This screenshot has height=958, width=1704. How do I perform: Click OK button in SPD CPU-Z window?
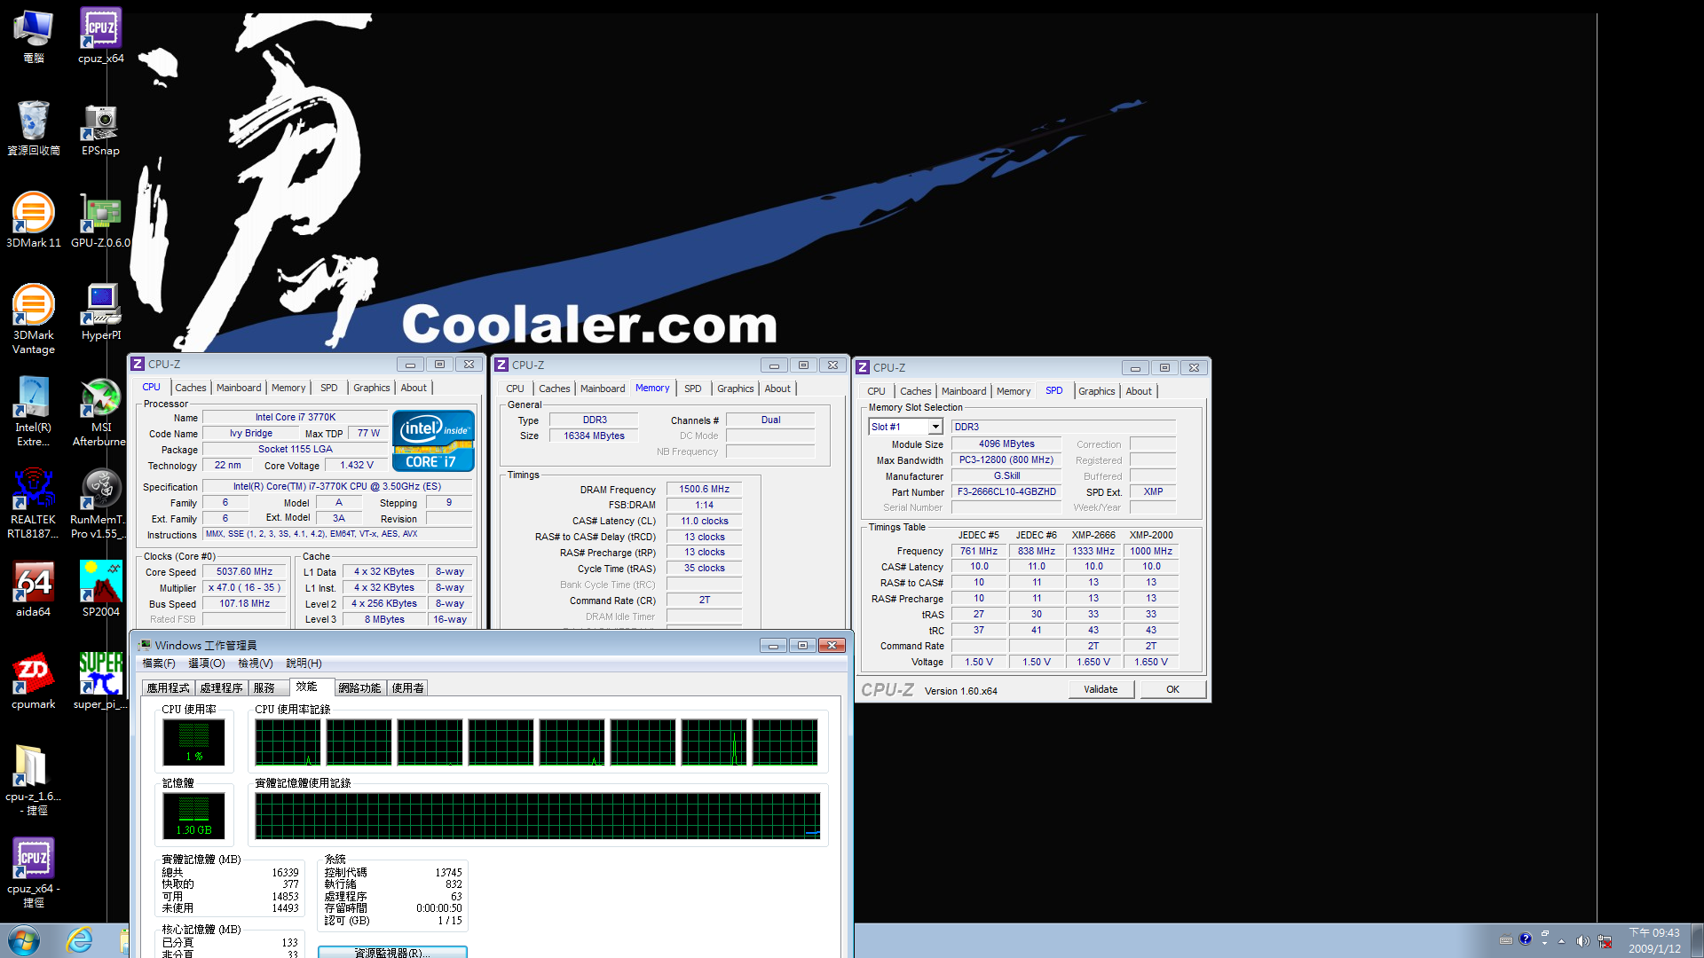[1172, 689]
